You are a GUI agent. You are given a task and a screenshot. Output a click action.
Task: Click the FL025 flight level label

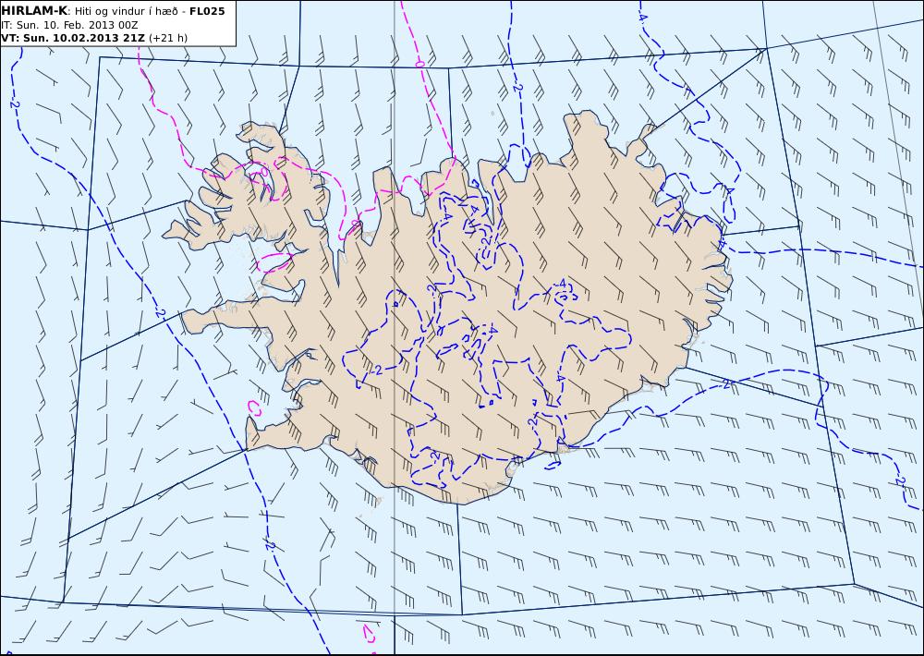click(207, 11)
